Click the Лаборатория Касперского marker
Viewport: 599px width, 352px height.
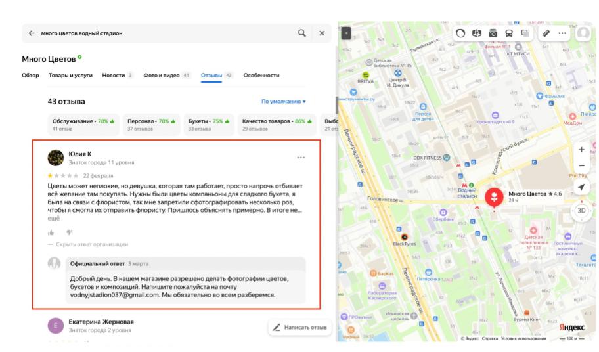click(382, 286)
